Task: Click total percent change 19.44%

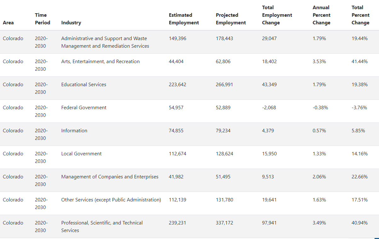Action: point(360,39)
